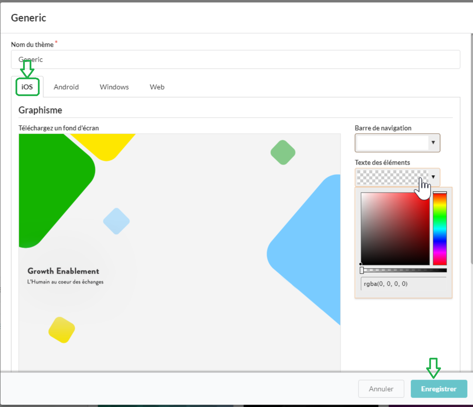This screenshot has width=473, height=407.
Task: Toggle Texte des éléments dropdown arrow
Action: coord(433,177)
